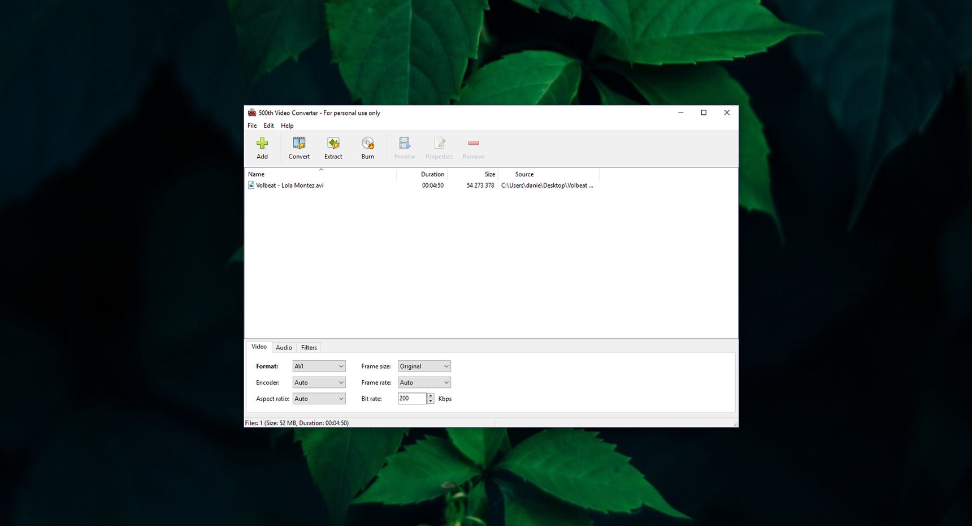This screenshot has width=972, height=526.
Task: Increase bit rate with the up arrow
Action: 431,396
